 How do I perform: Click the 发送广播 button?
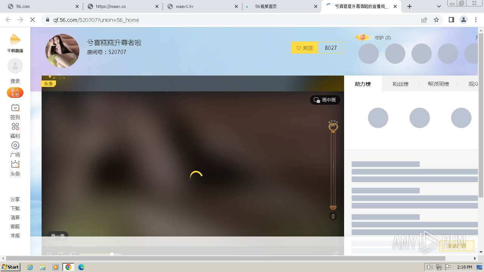pyautogui.click(x=457, y=246)
